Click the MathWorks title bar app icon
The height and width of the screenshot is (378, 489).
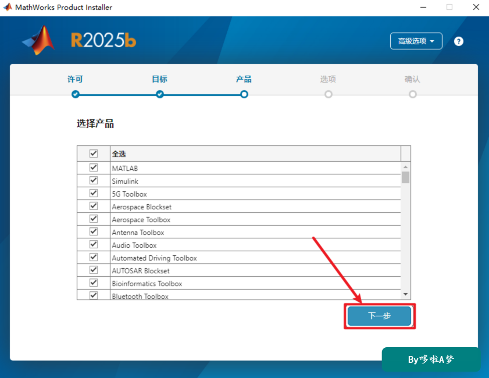(8, 7)
